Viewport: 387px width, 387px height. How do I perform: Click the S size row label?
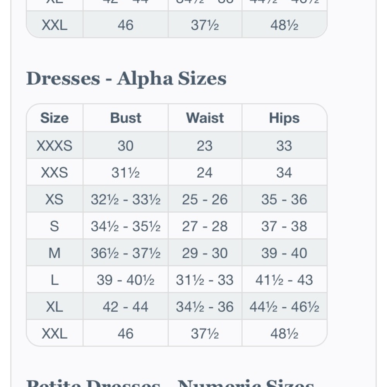coord(55,226)
